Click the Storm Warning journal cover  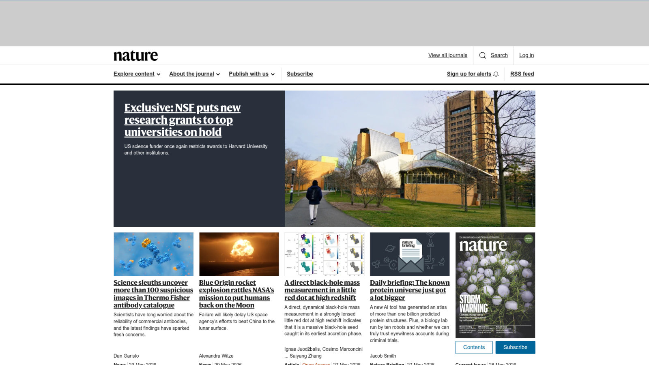click(x=495, y=285)
